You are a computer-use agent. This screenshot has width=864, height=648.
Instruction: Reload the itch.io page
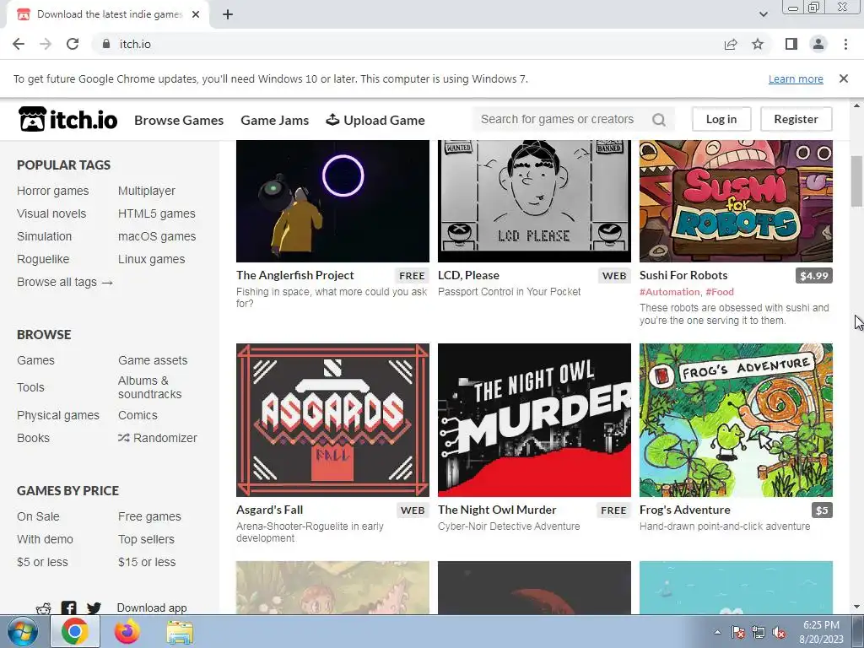click(x=73, y=44)
